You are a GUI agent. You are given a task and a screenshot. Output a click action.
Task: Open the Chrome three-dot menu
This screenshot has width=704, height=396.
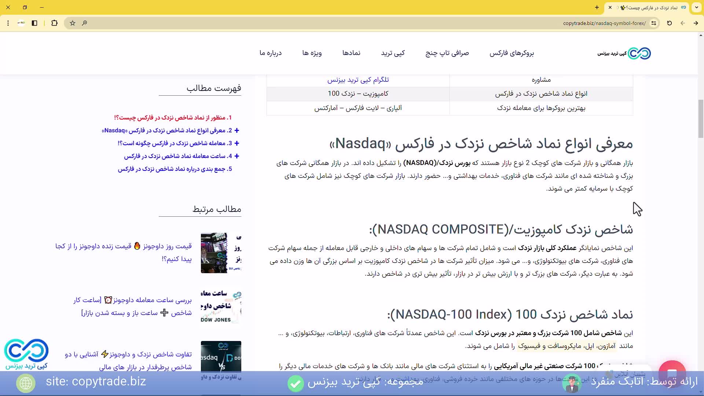click(8, 23)
